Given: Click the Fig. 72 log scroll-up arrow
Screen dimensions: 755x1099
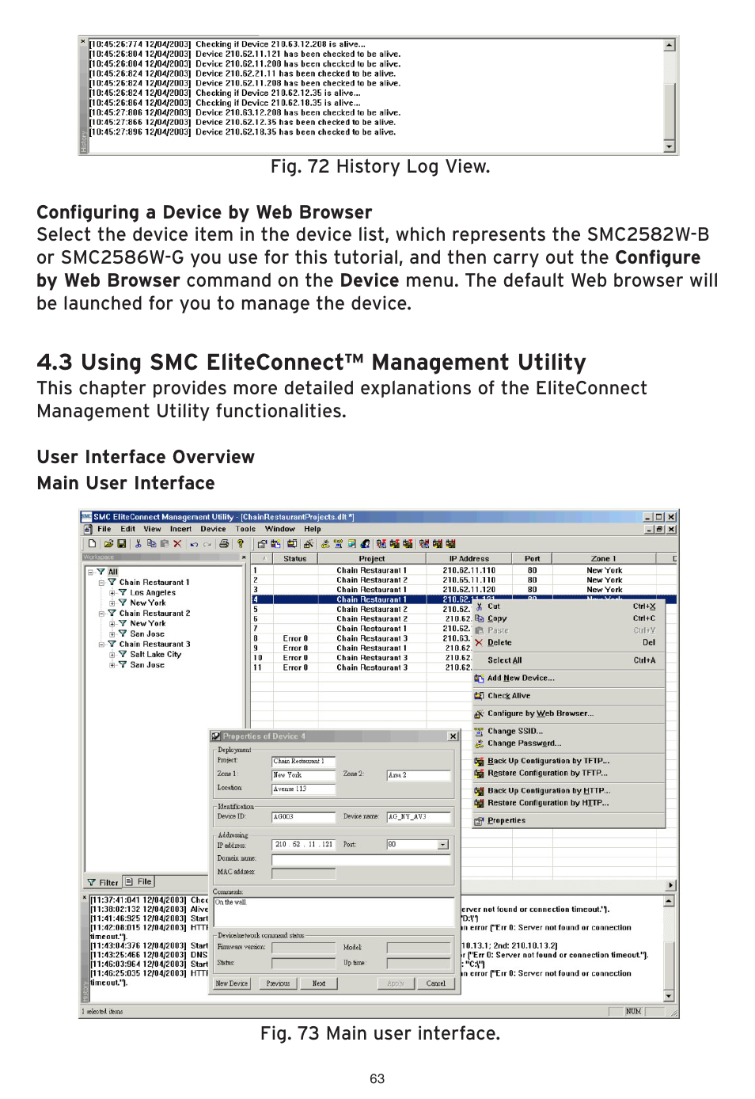Looking at the screenshot, I should click(670, 45).
